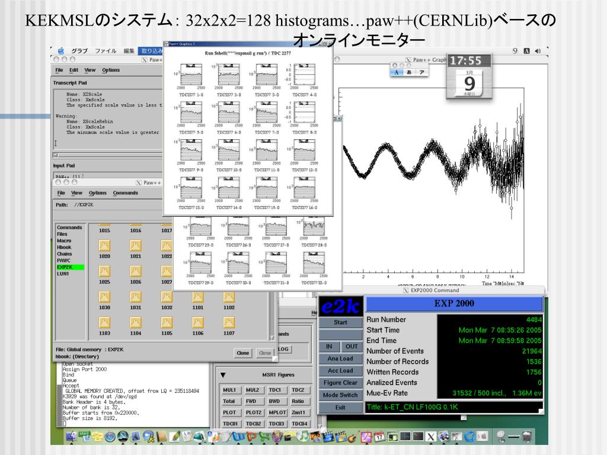The image size is (607, 455).
Task: Click into the PAW++ Input Pad field
Action: [x=107, y=176]
